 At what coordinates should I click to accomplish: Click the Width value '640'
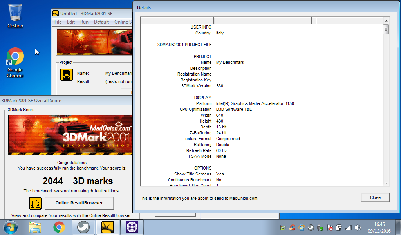pyautogui.click(x=219, y=115)
